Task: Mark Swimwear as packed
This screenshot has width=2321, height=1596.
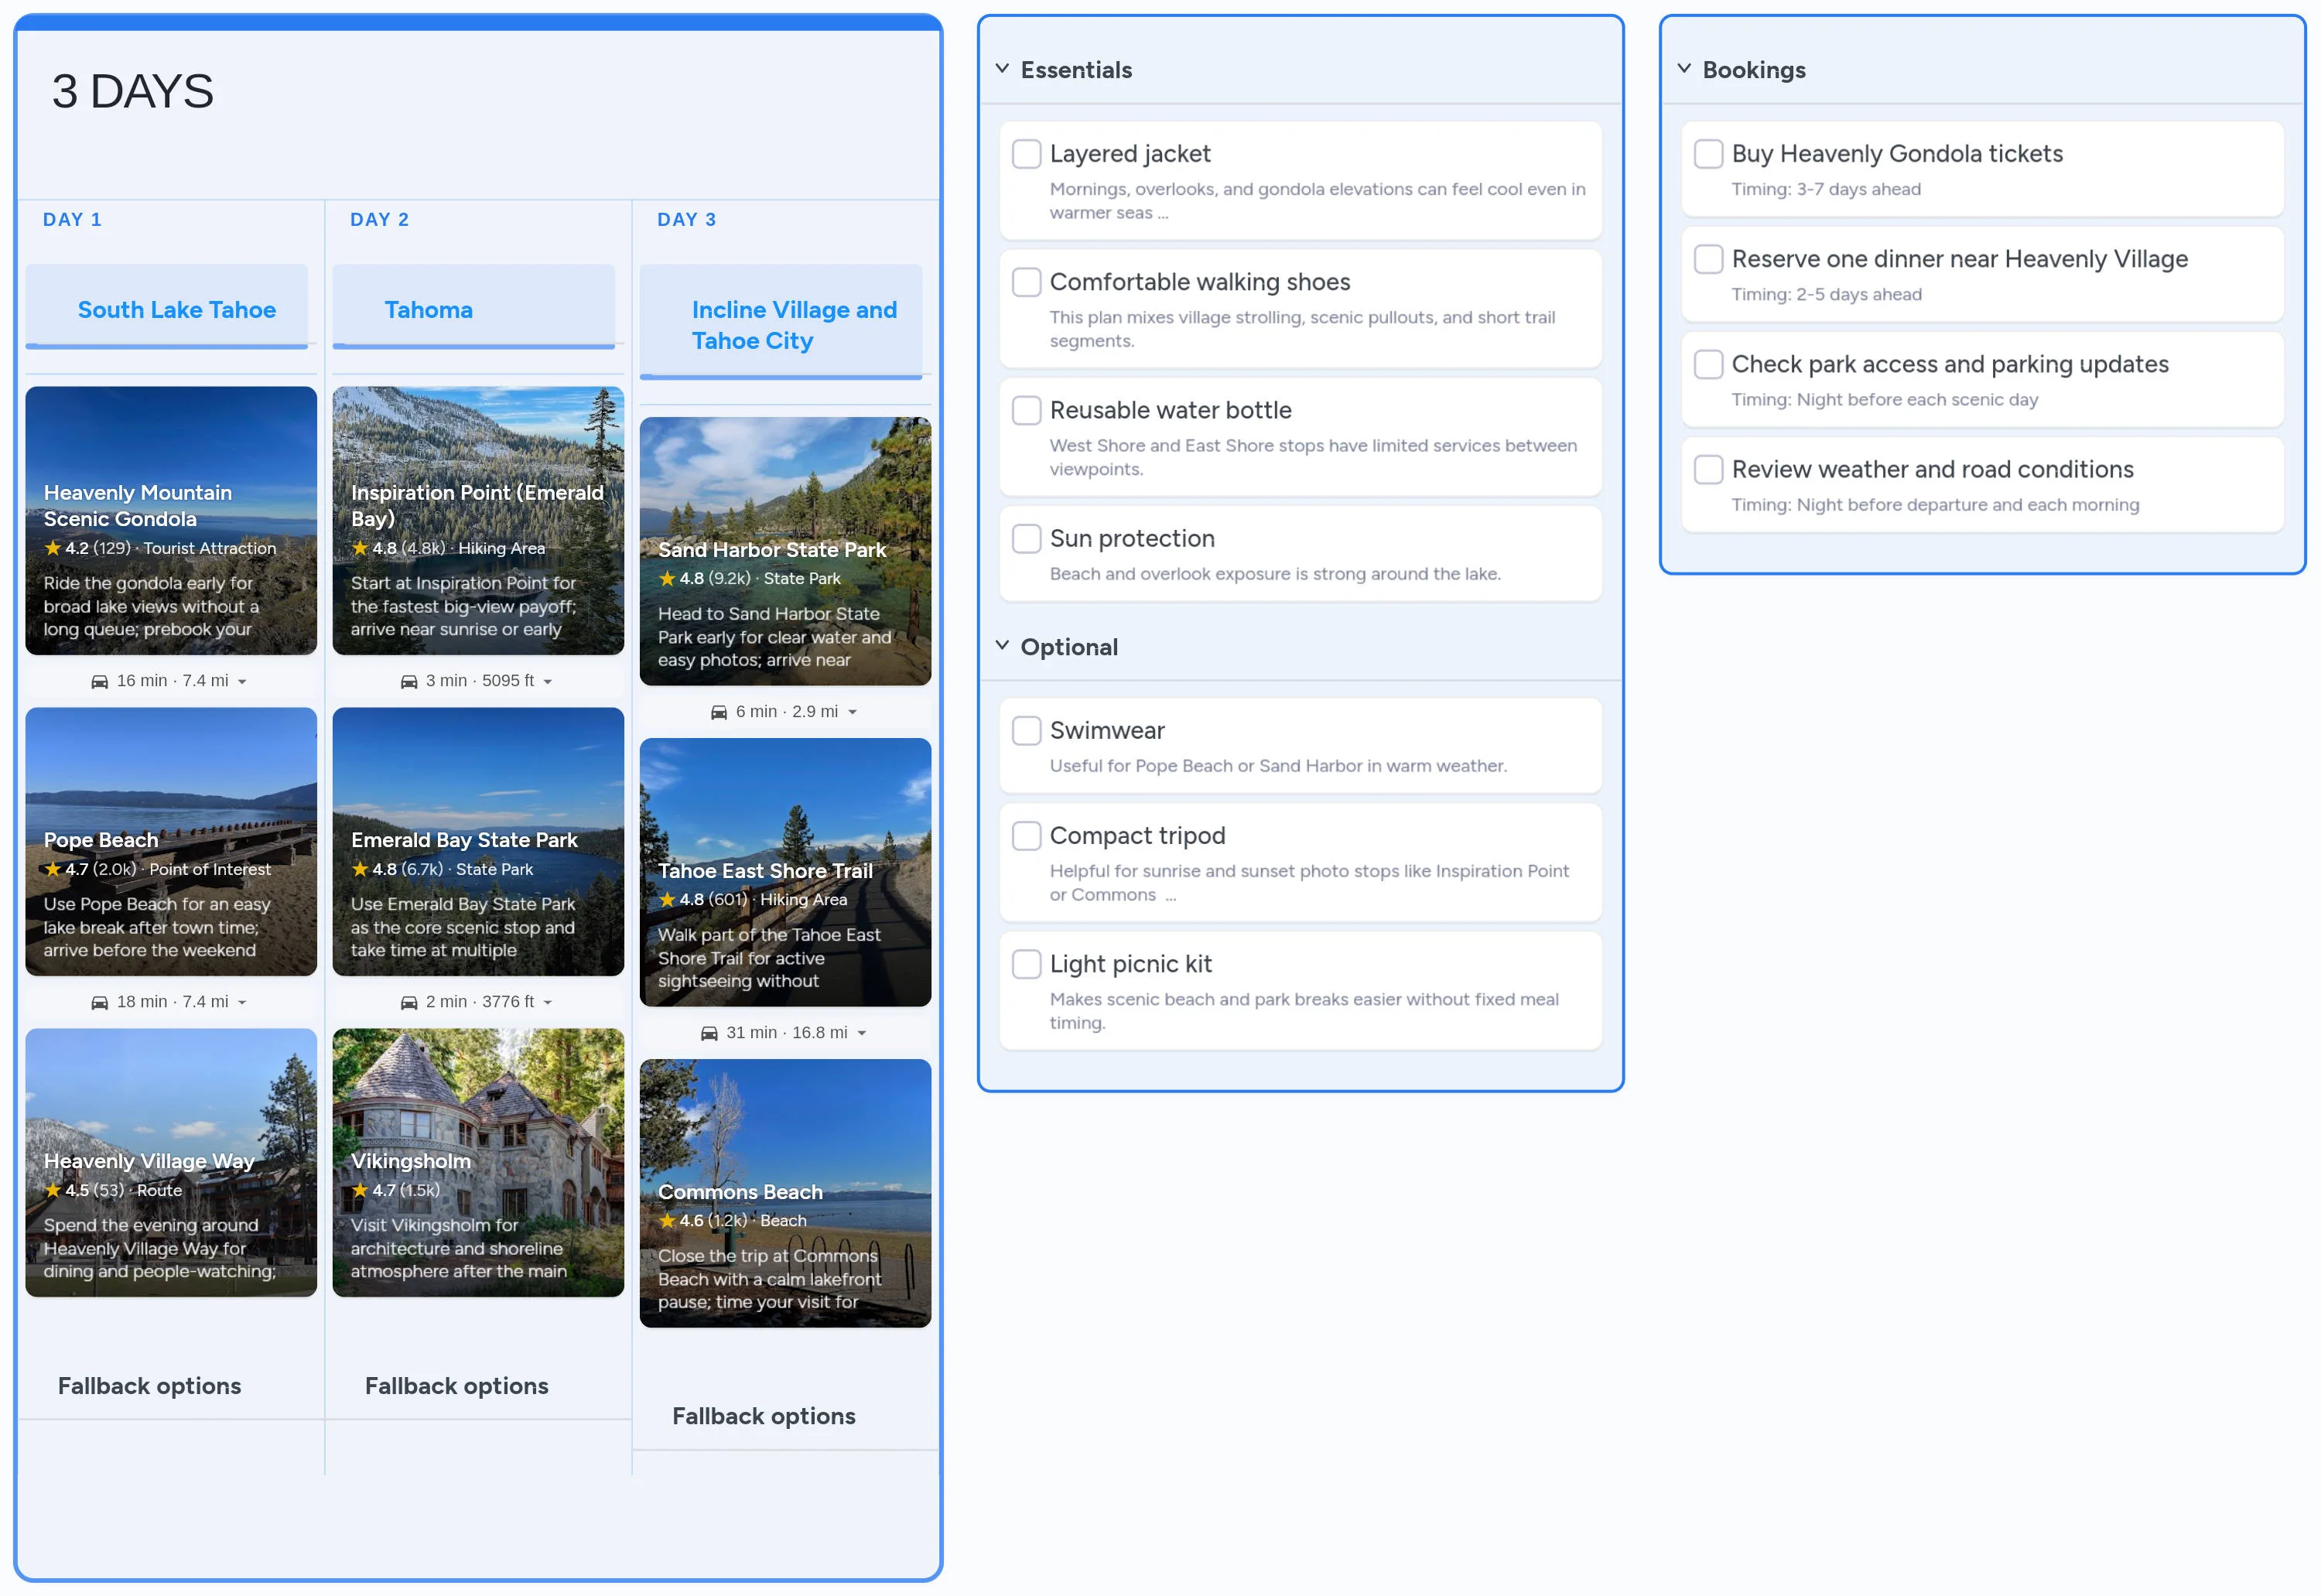Action: click(x=1026, y=730)
